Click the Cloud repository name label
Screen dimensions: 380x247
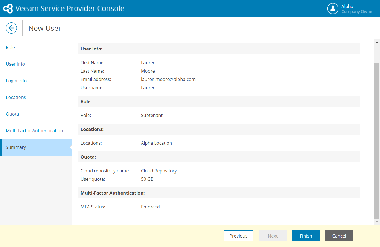pyautogui.click(x=105, y=171)
